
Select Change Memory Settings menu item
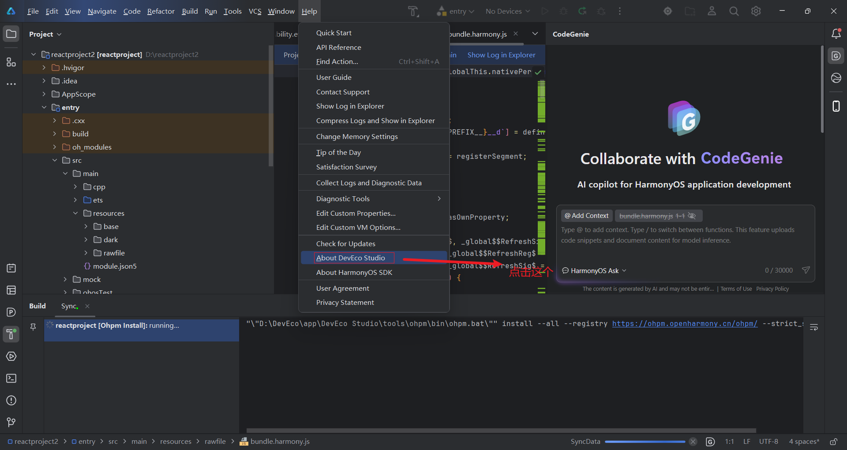[x=374, y=136]
